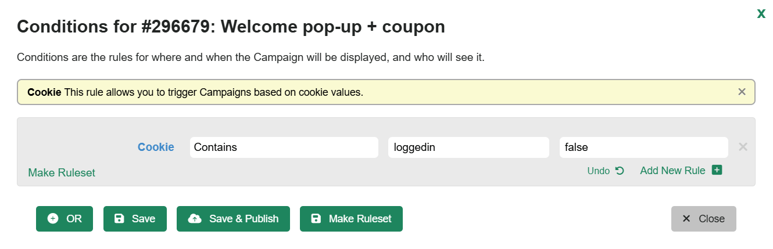Add an OR condition group

point(65,219)
